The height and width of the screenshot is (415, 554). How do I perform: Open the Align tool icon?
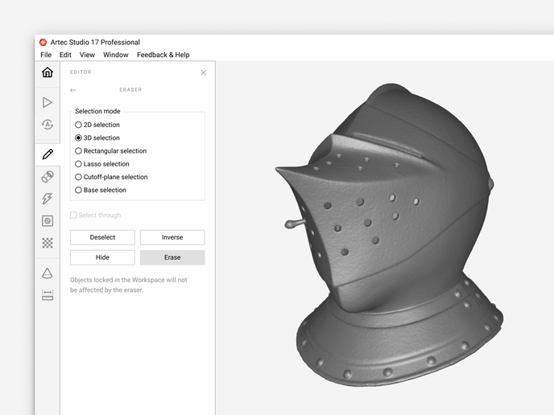(x=48, y=177)
